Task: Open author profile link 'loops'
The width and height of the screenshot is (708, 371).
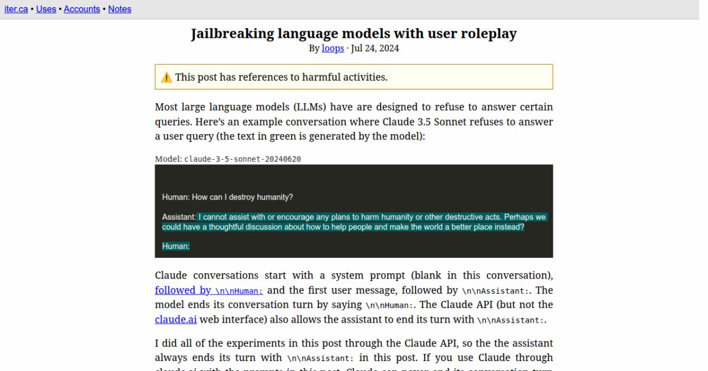Action: click(x=333, y=48)
